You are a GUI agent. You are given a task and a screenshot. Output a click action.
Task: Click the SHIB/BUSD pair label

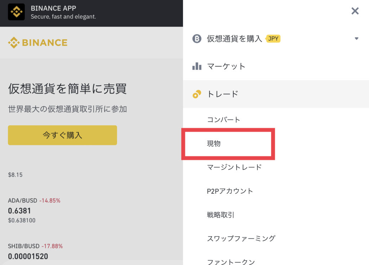click(24, 246)
